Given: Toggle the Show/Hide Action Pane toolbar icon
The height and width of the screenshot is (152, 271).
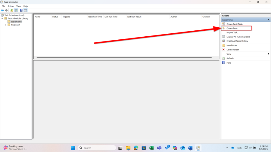Looking at the screenshot, I should click(x=26, y=10).
